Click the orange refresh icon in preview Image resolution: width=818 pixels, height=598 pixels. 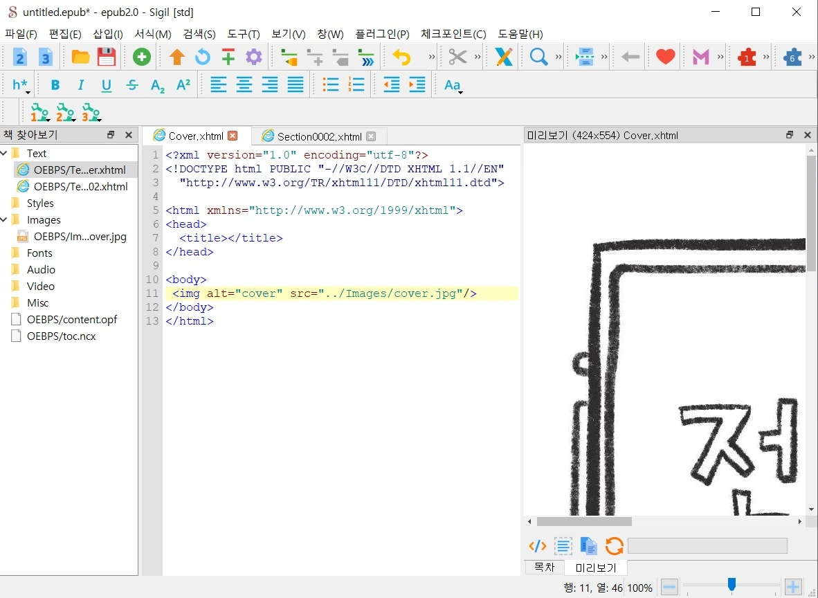614,546
